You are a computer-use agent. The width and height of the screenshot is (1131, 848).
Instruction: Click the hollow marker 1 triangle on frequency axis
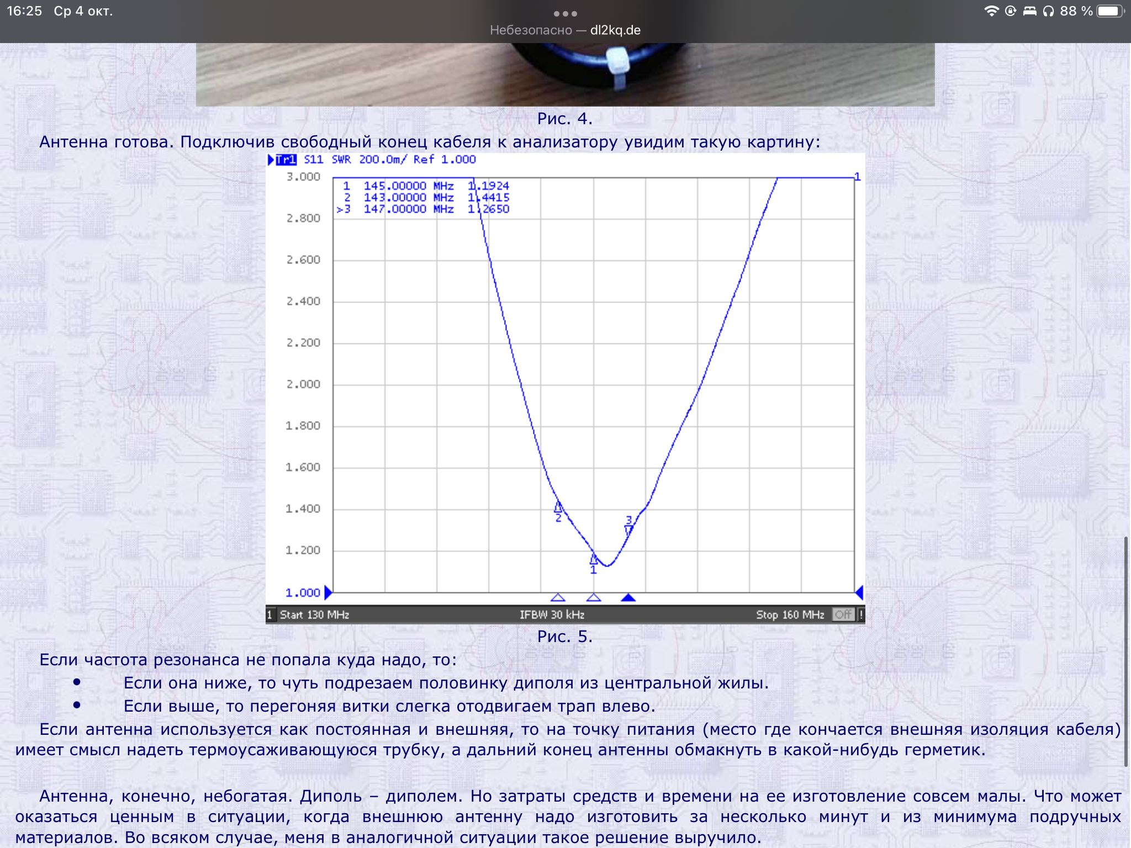click(x=594, y=598)
